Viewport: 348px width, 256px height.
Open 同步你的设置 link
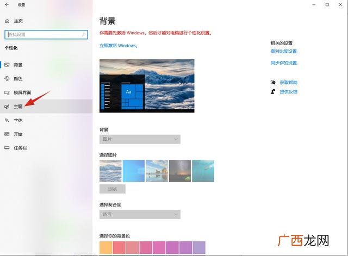point(283,63)
